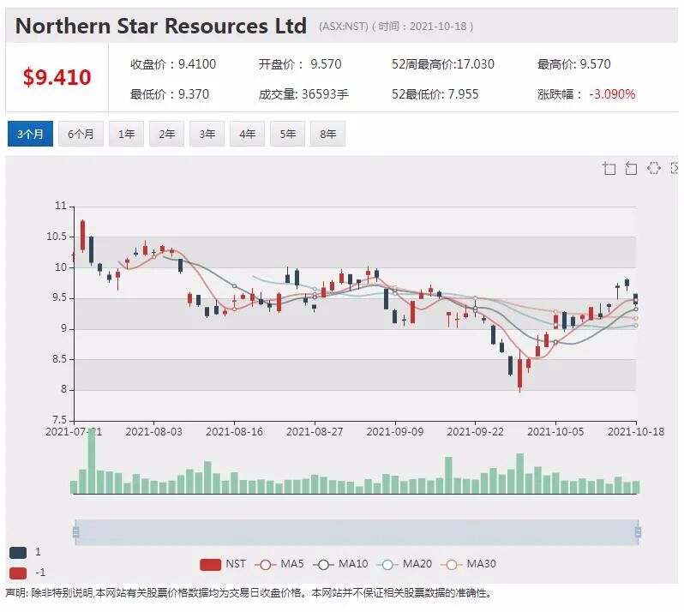The image size is (684, 612).
Task: Click the x-axis label 2021-08-27
Action: click(315, 432)
